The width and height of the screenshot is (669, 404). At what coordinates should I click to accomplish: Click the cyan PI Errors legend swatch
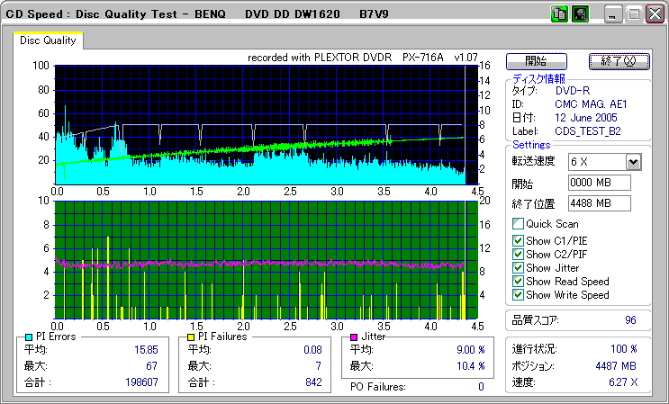coord(28,337)
